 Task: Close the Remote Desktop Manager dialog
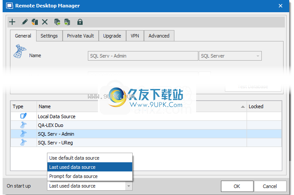(281, 6)
